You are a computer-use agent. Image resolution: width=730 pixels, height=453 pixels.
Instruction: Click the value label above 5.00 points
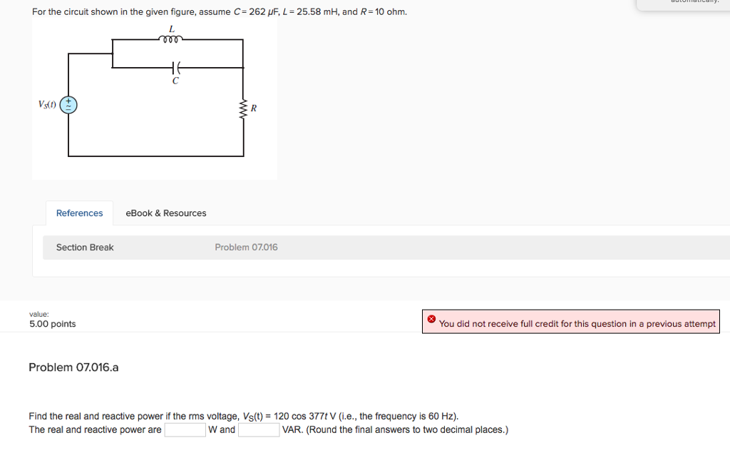pyautogui.click(x=38, y=314)
